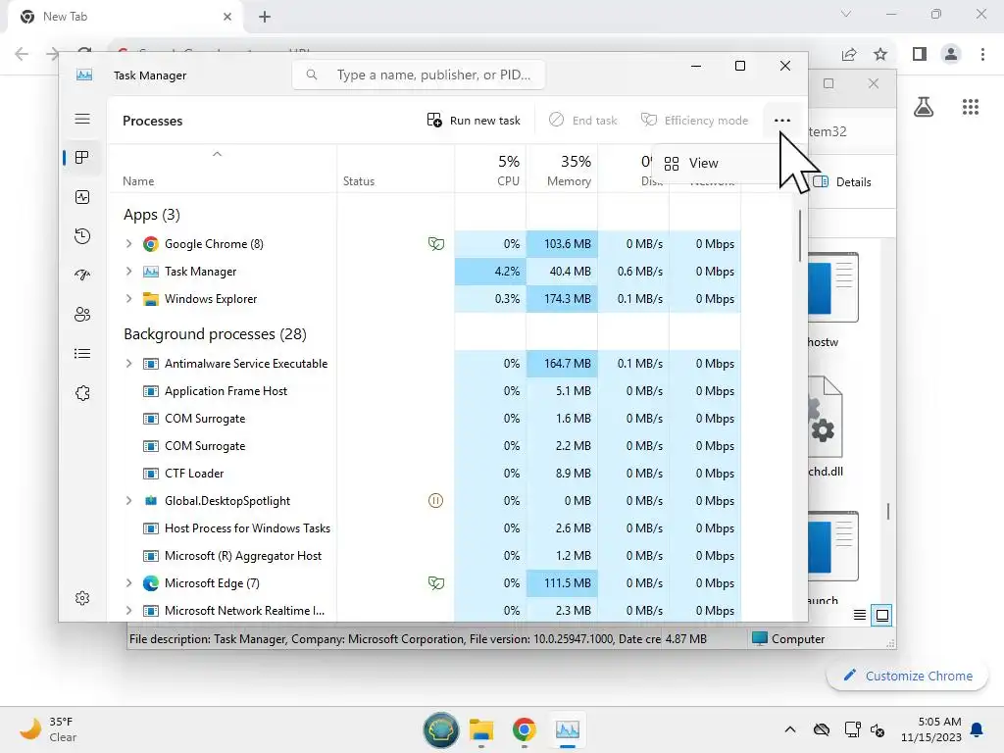
Task: Click Task Manager taskbar icon
Action: coord(568,729)
